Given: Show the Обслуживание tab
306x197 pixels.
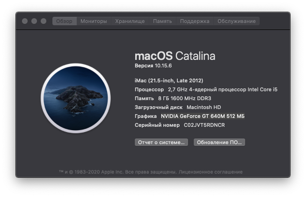Looking at the screenshot, I should point(237,21).
